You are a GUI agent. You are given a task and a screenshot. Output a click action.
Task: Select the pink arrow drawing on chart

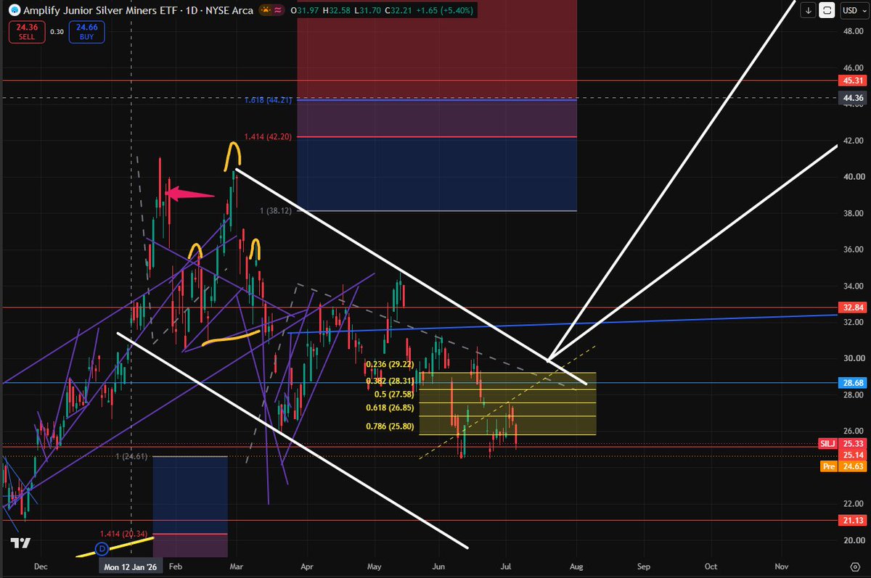pos(191,194)
